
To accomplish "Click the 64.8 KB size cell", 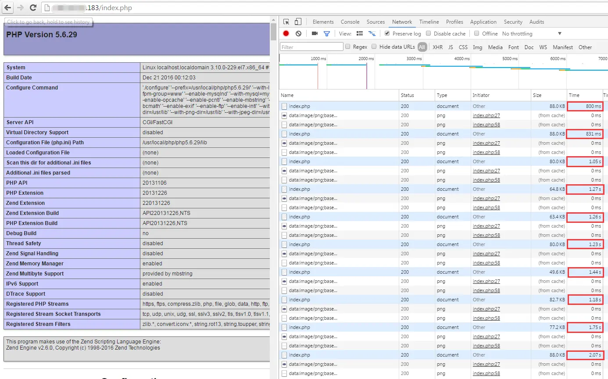I will click(x=549, y=189).
